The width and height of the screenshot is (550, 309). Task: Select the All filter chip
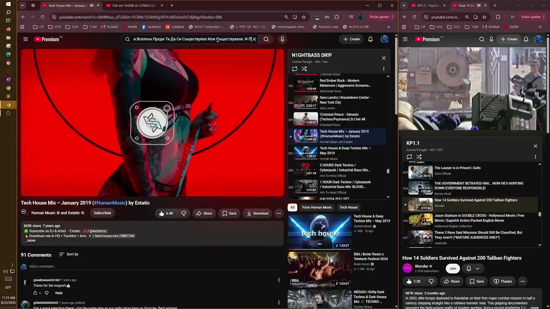coord(293,207)
